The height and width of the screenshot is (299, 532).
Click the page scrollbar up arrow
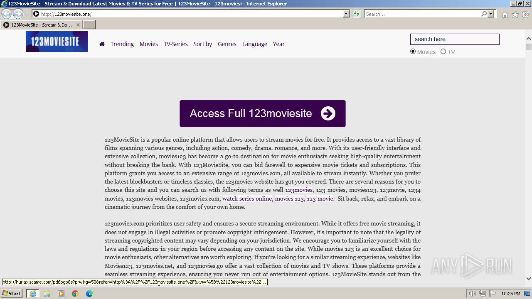(x=529, y=39)
